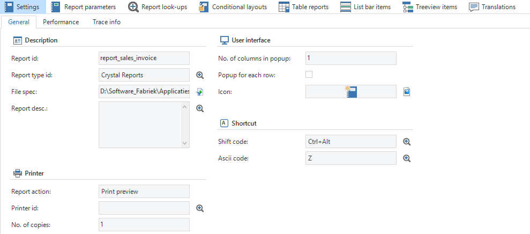The image size is (530, 234).
Task: Click the file browse icon beside File spec
Action: coord(200,92)
